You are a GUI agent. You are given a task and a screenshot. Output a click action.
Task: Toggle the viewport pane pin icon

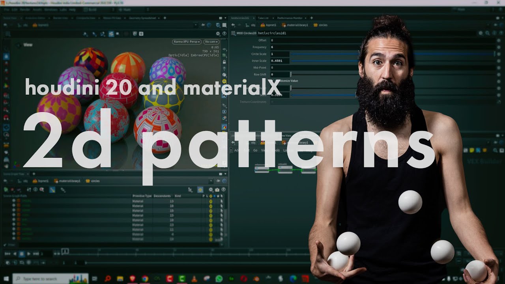point(202,25)
